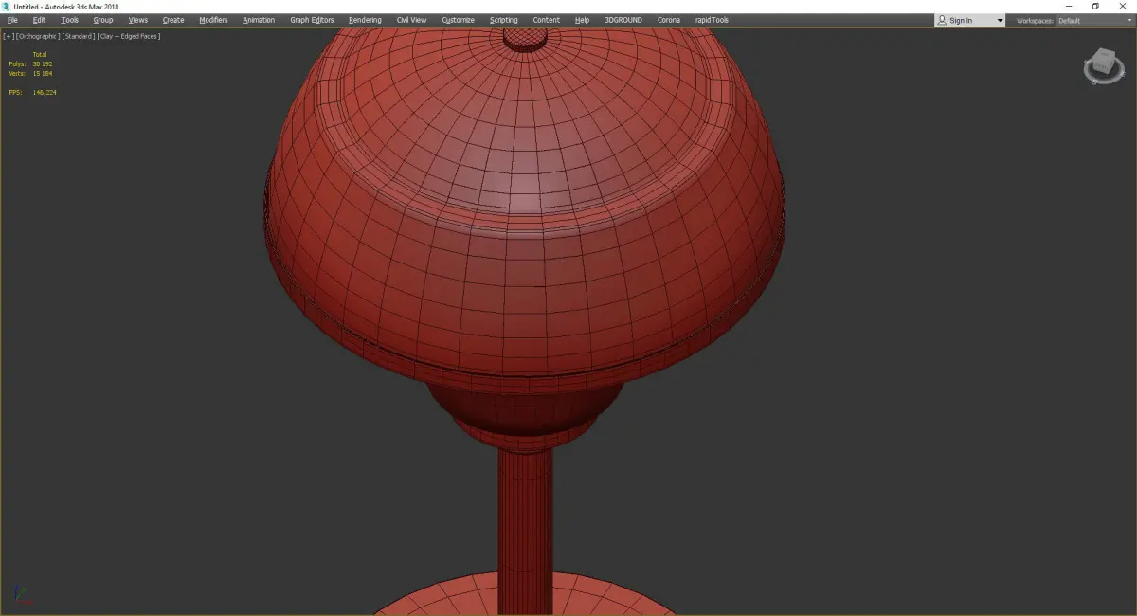Open the Modifiers menu
The height and width of the screenshot is (616, 1137).
(x=213, y=20)
